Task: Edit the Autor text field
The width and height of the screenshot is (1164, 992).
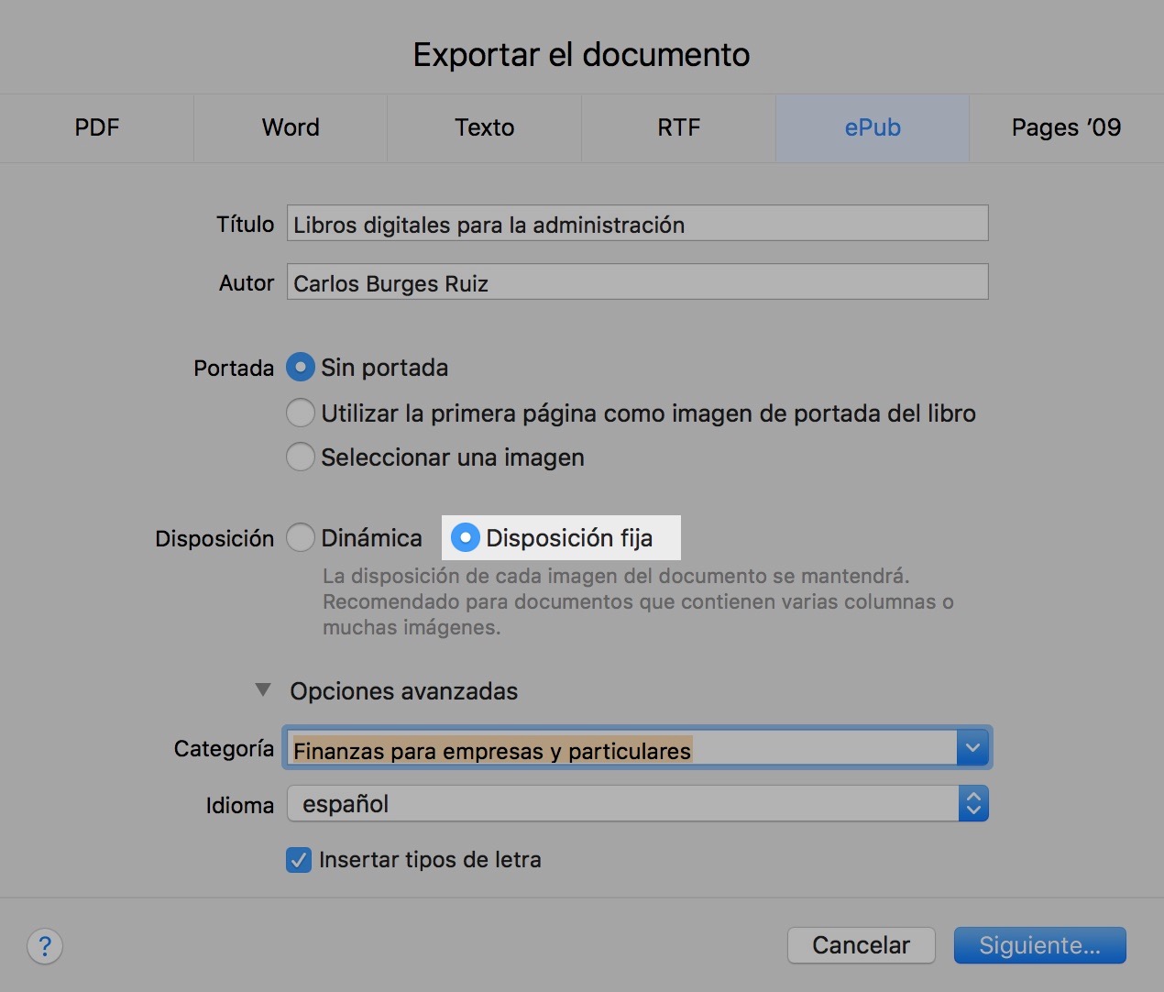Action: pos(637,281)
